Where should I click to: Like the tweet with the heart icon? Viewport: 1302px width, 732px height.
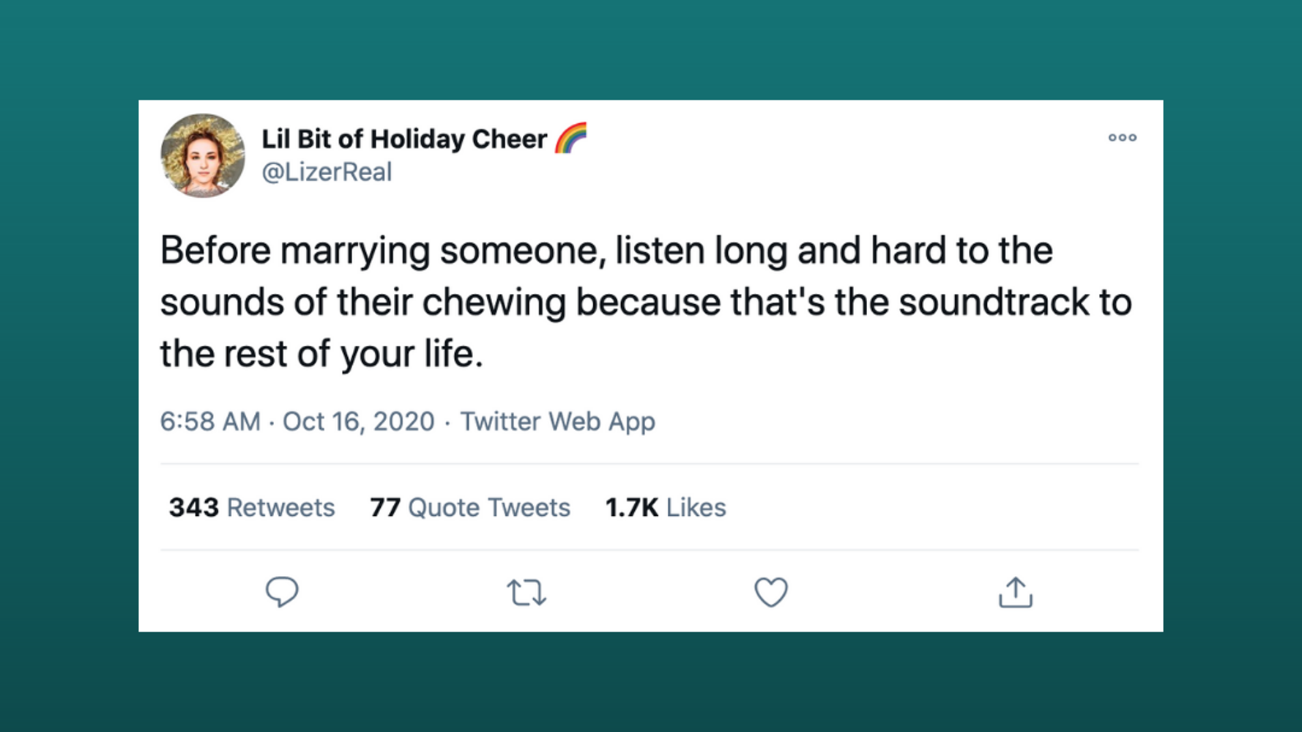(771, 592)
